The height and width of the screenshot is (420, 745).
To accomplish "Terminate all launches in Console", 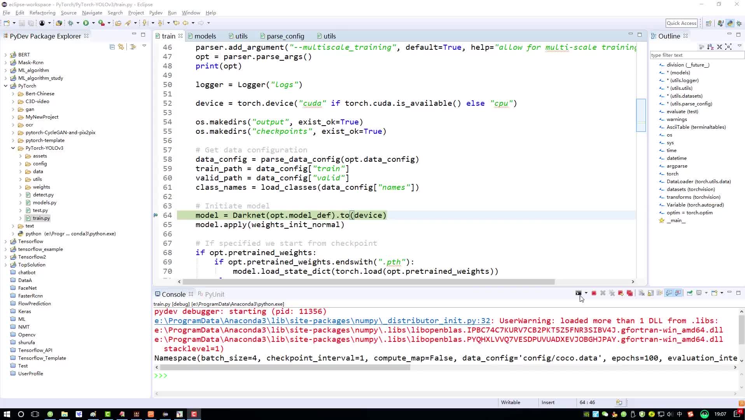I will (x=630, y=293).
